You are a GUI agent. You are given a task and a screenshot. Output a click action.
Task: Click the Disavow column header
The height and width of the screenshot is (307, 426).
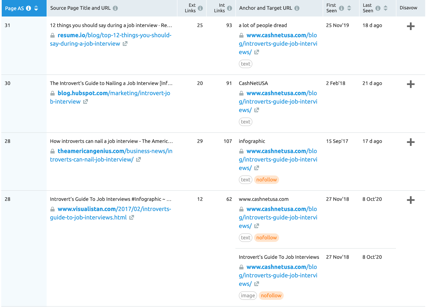tap(408, 8)
